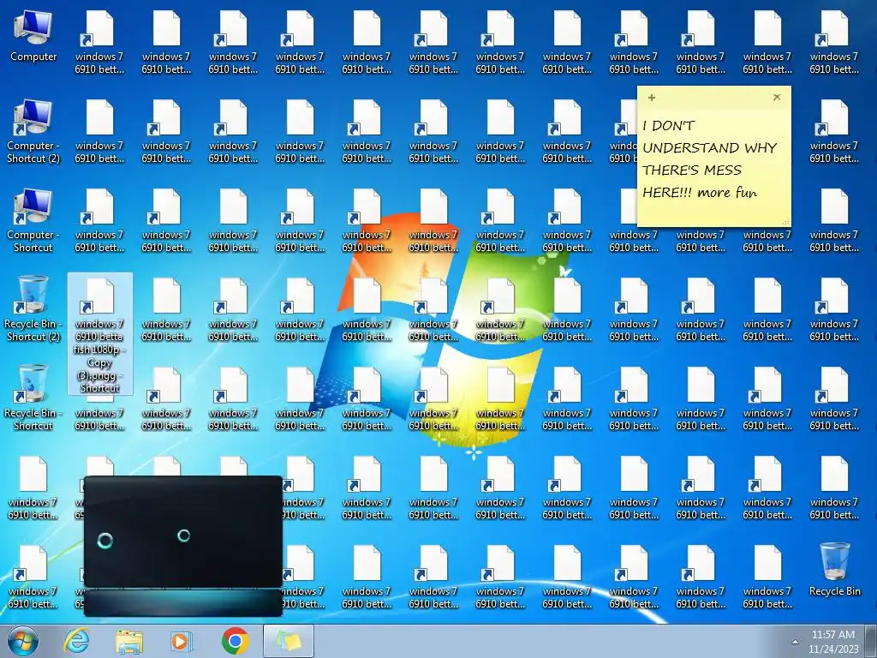Select the Computer desktop icon
The height and width of the screenshot is (658, 877).
coord(33,36)
